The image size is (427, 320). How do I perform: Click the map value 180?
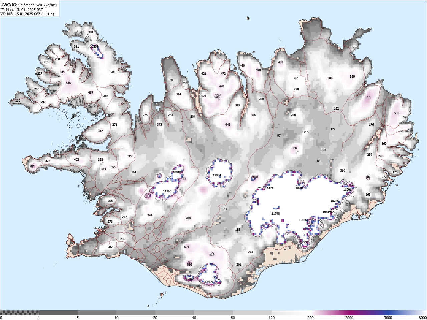[x=170, y=80]
